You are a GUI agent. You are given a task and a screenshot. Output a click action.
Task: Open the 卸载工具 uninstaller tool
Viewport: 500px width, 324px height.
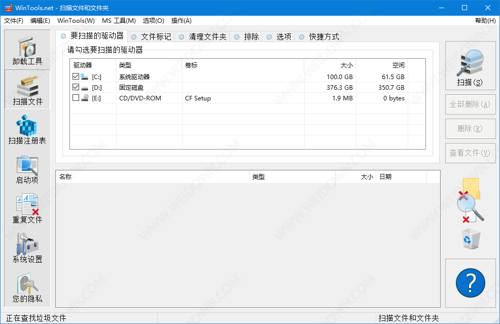27,50
